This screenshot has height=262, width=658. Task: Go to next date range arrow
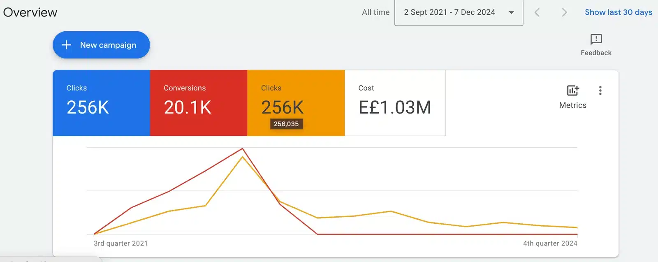(564, 12)
